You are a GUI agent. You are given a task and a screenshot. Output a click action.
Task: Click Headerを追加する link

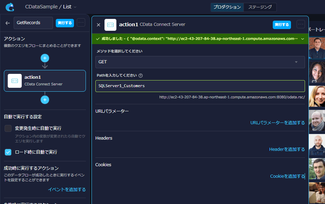(x=287, y=149)
